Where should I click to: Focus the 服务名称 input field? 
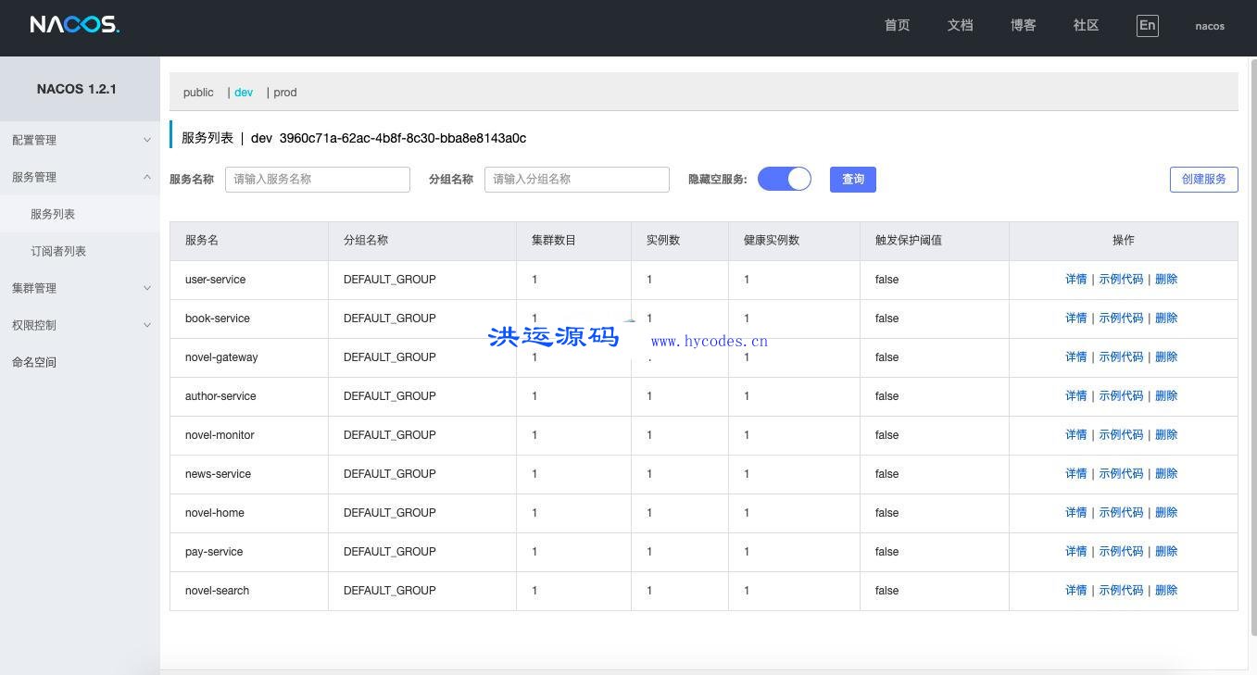coord(318,180)
